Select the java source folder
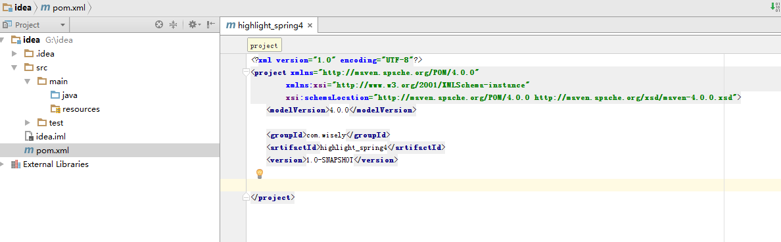This screenshot has height=242, width=781. pos(64,95)
